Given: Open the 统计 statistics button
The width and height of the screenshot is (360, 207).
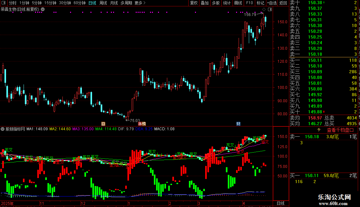Looking at the screenshot, I should point(227,3).
